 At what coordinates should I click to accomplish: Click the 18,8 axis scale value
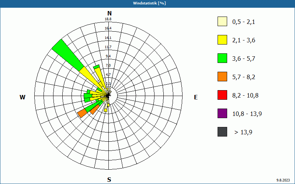tap(108, 19)
